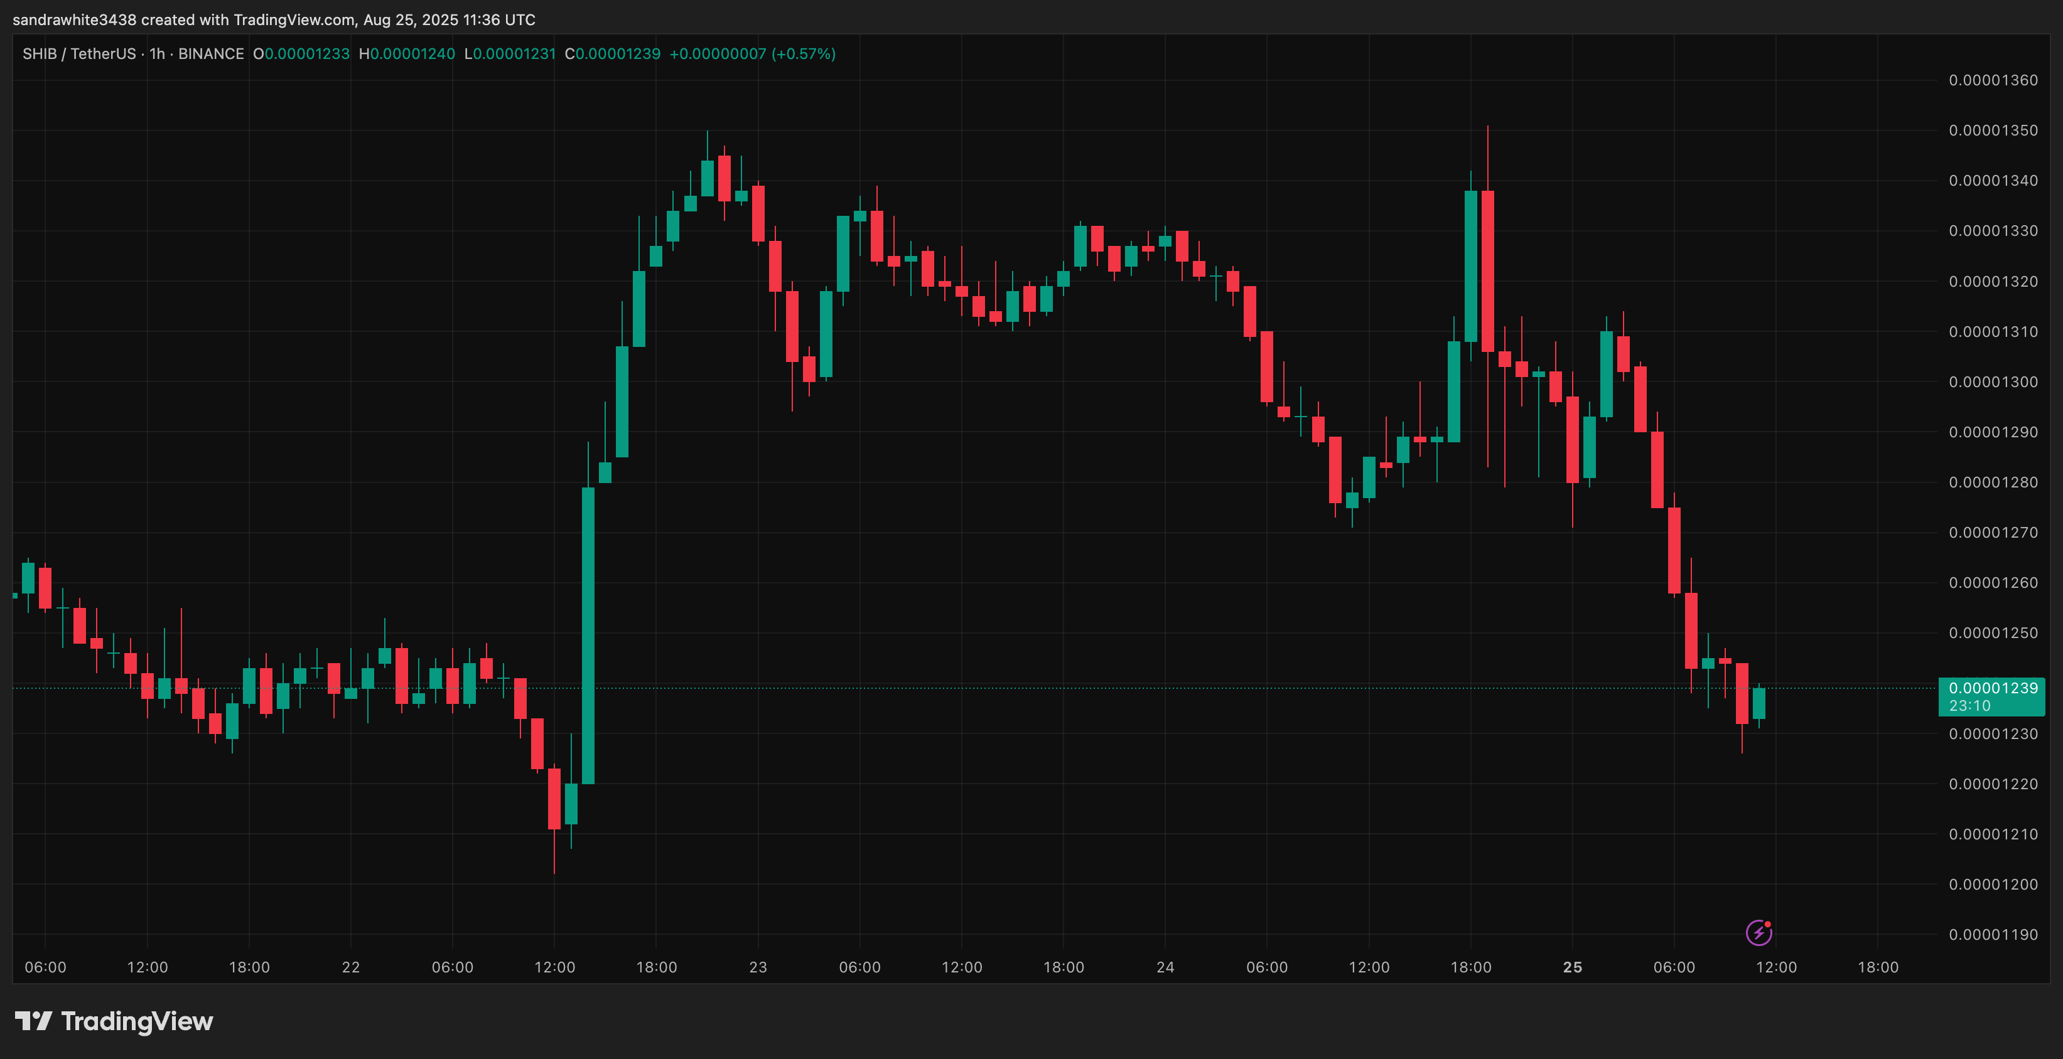Viewport: 2063px width, 1059px height.
Task: Click the High value 0.00001240 in legend
Action: coord(412,53)
